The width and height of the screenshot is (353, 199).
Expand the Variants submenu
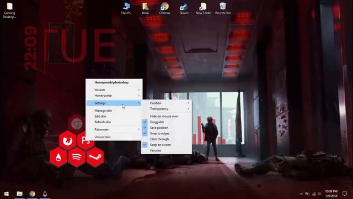click(x=114, y=90)
